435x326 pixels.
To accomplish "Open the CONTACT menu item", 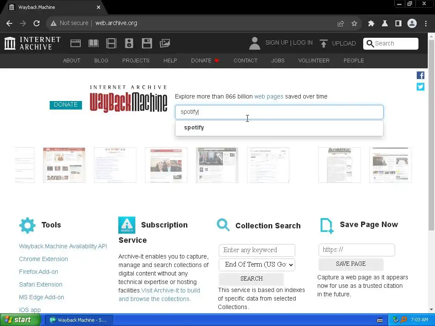I will pyautogui.click(x=246, y=60).
